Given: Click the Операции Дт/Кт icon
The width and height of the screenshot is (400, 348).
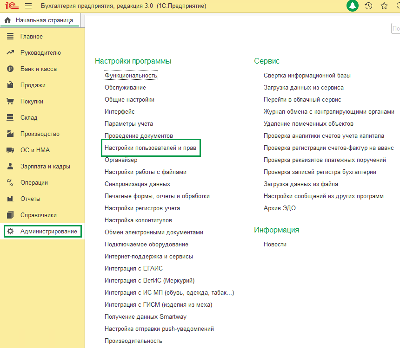Looking at the screenshot, I should click(10, 182).
